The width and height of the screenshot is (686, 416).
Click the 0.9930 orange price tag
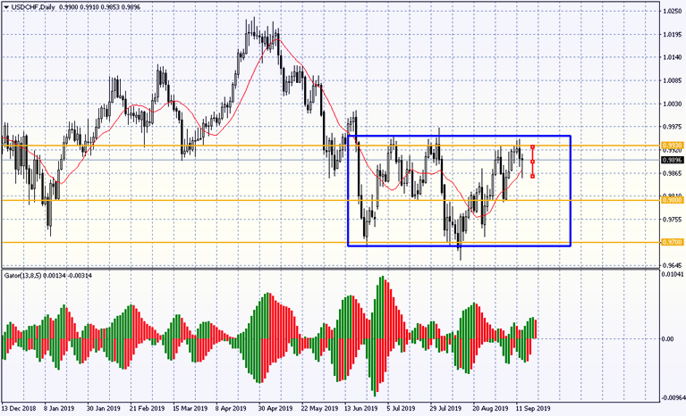point(673,145)
